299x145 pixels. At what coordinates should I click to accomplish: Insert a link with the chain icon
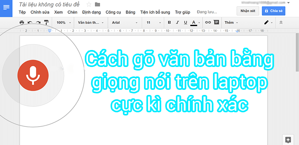click(x=208, y=22)
